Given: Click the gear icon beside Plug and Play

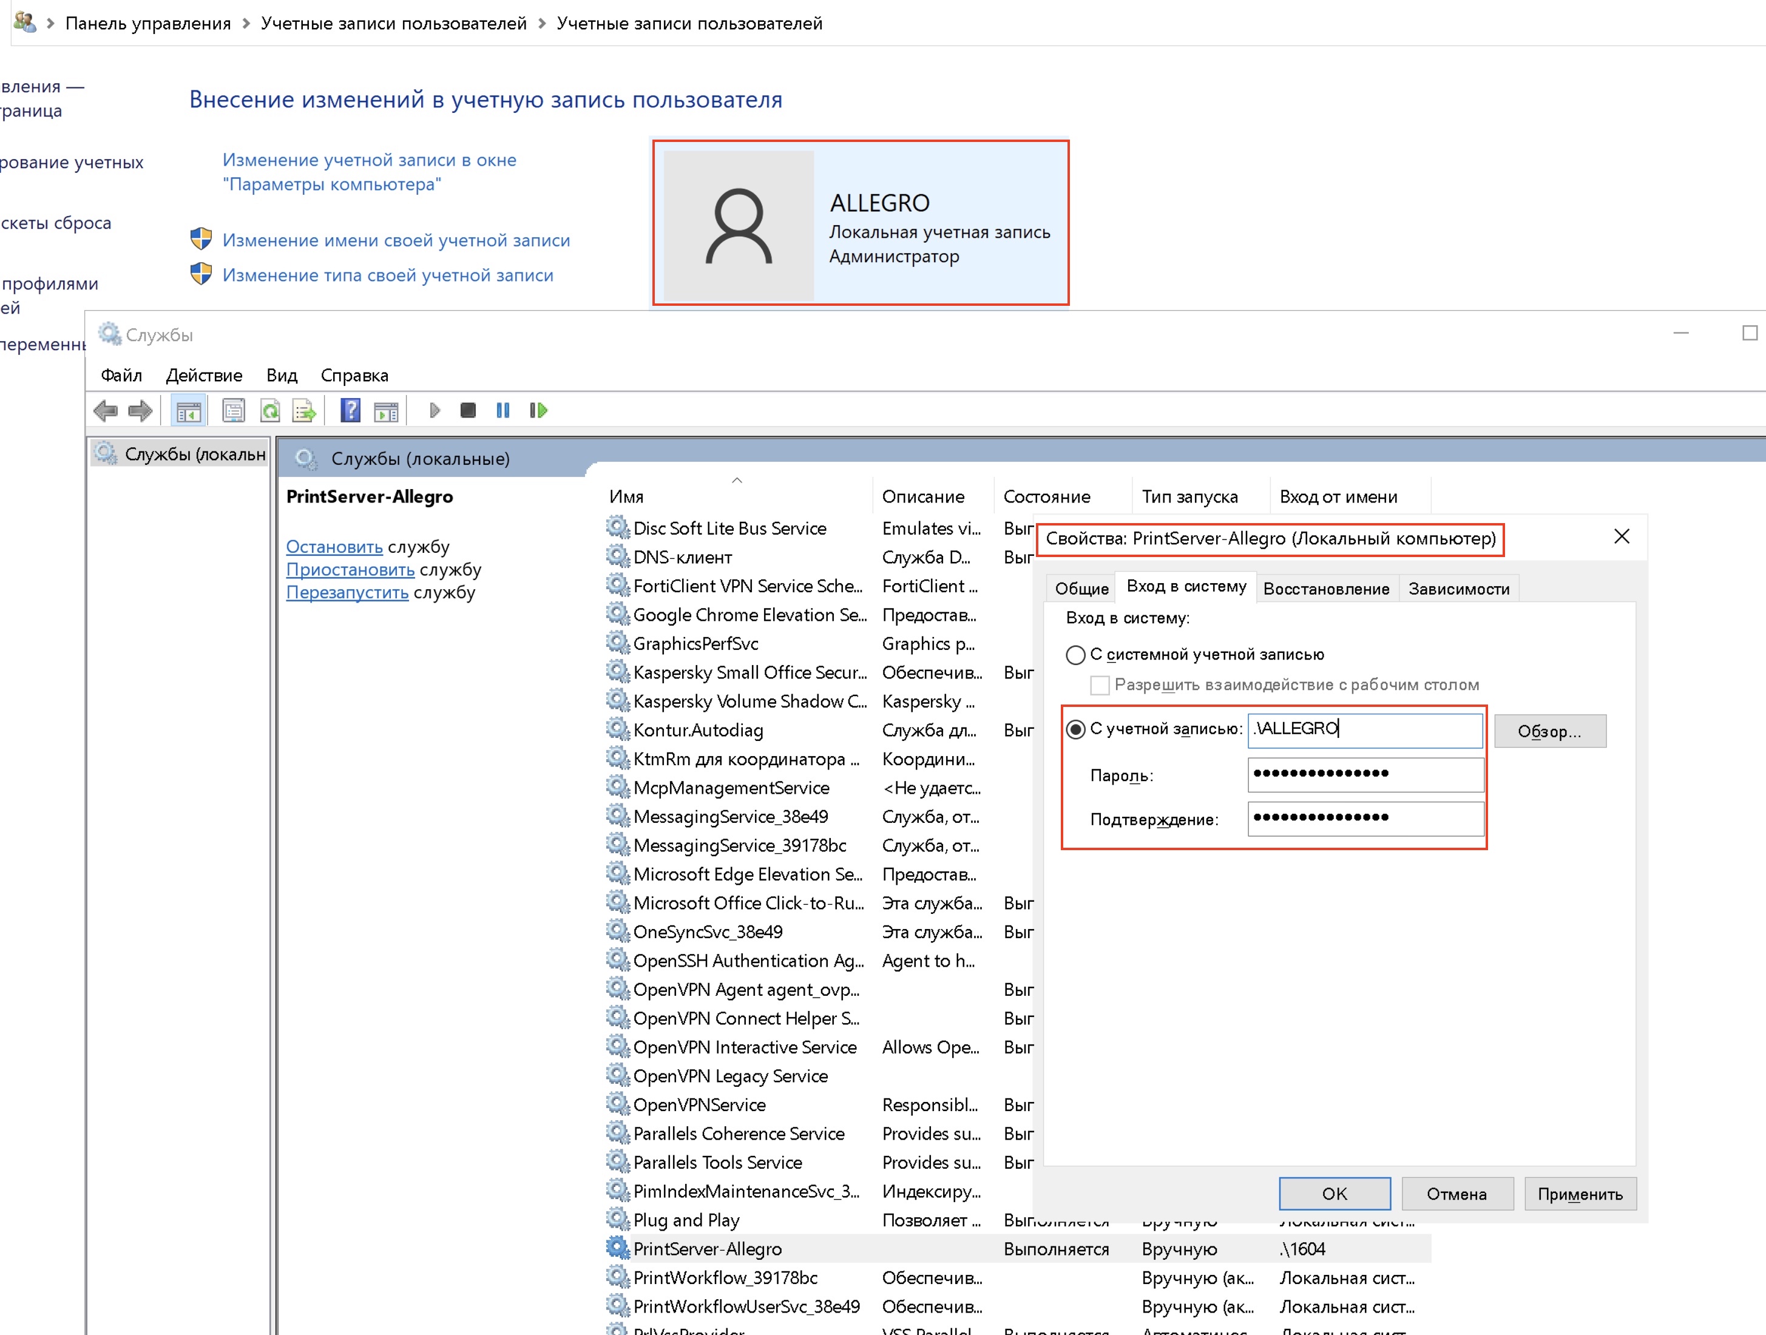Looking at the screenshot, I should (617, 1218).
